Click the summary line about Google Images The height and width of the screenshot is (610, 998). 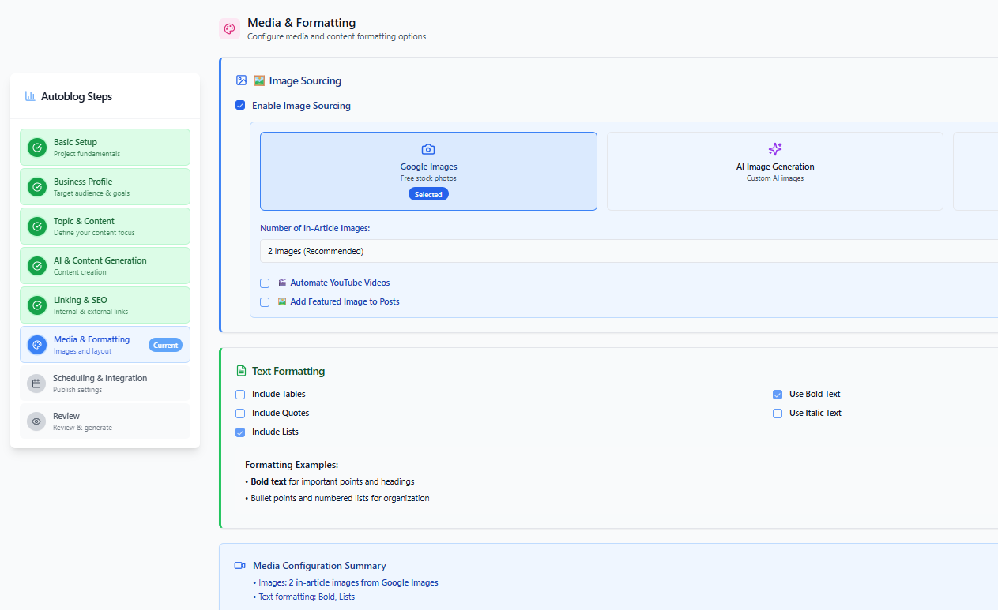345,582
